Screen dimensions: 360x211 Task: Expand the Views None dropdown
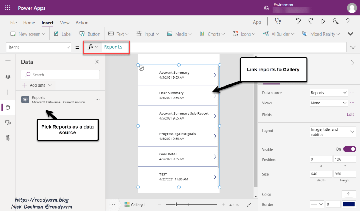click(329, 103)
